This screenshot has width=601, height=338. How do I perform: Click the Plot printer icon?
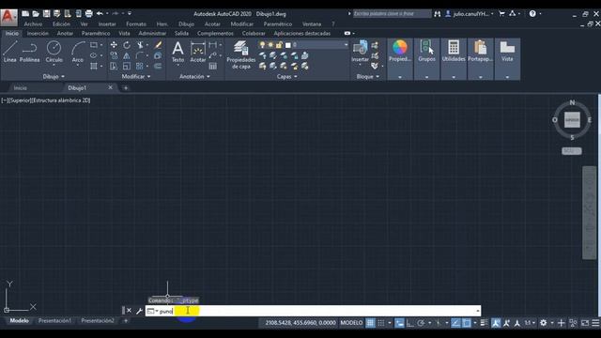pos(89,14)
